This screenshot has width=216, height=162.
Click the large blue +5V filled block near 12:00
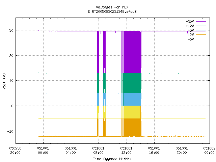pyautogui.click(x=132, y=99)
